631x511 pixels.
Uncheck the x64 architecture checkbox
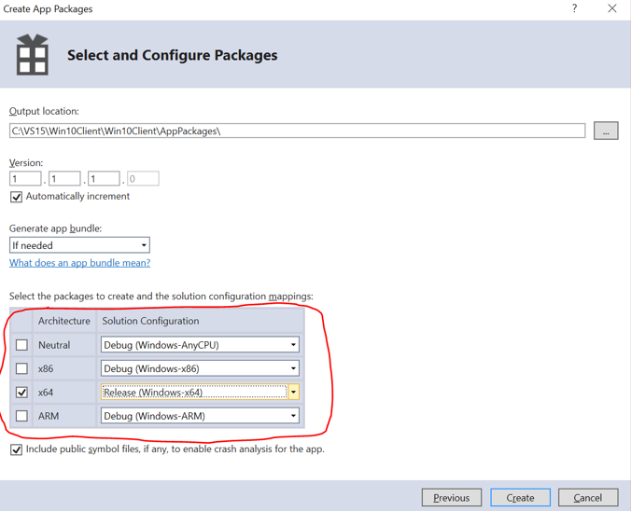pos(21,393)
